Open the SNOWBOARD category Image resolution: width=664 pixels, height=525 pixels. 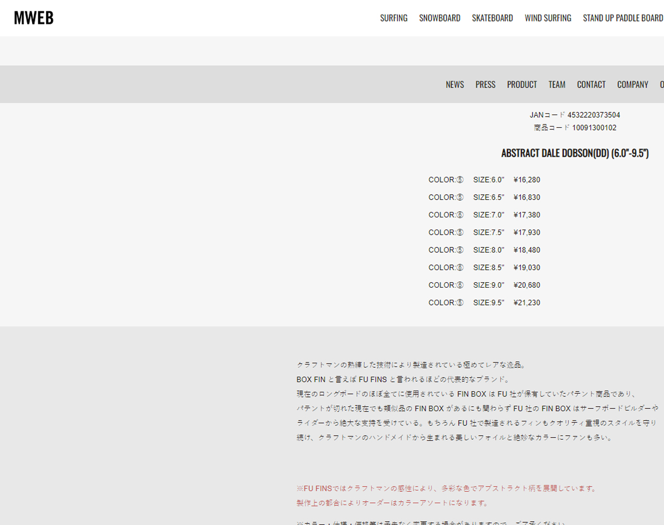440,18
